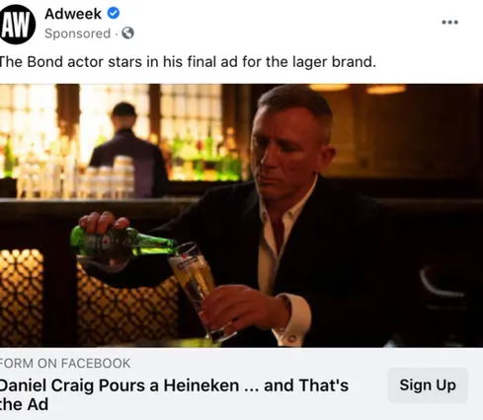Click the blue verified badge next to Adweek
This screenshot has height=420, width=483.
(114, 13)
